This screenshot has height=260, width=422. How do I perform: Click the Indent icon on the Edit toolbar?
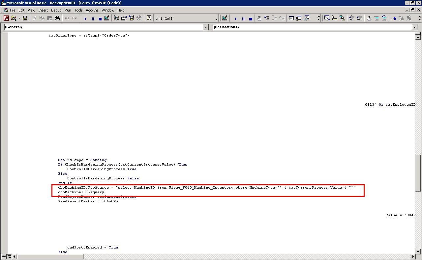(x=352, y=18)
